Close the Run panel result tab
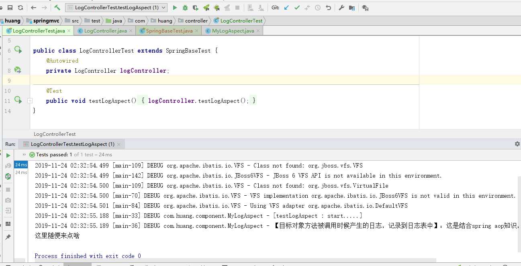Viewport: 521px width, 266px height. pos(119,144)
